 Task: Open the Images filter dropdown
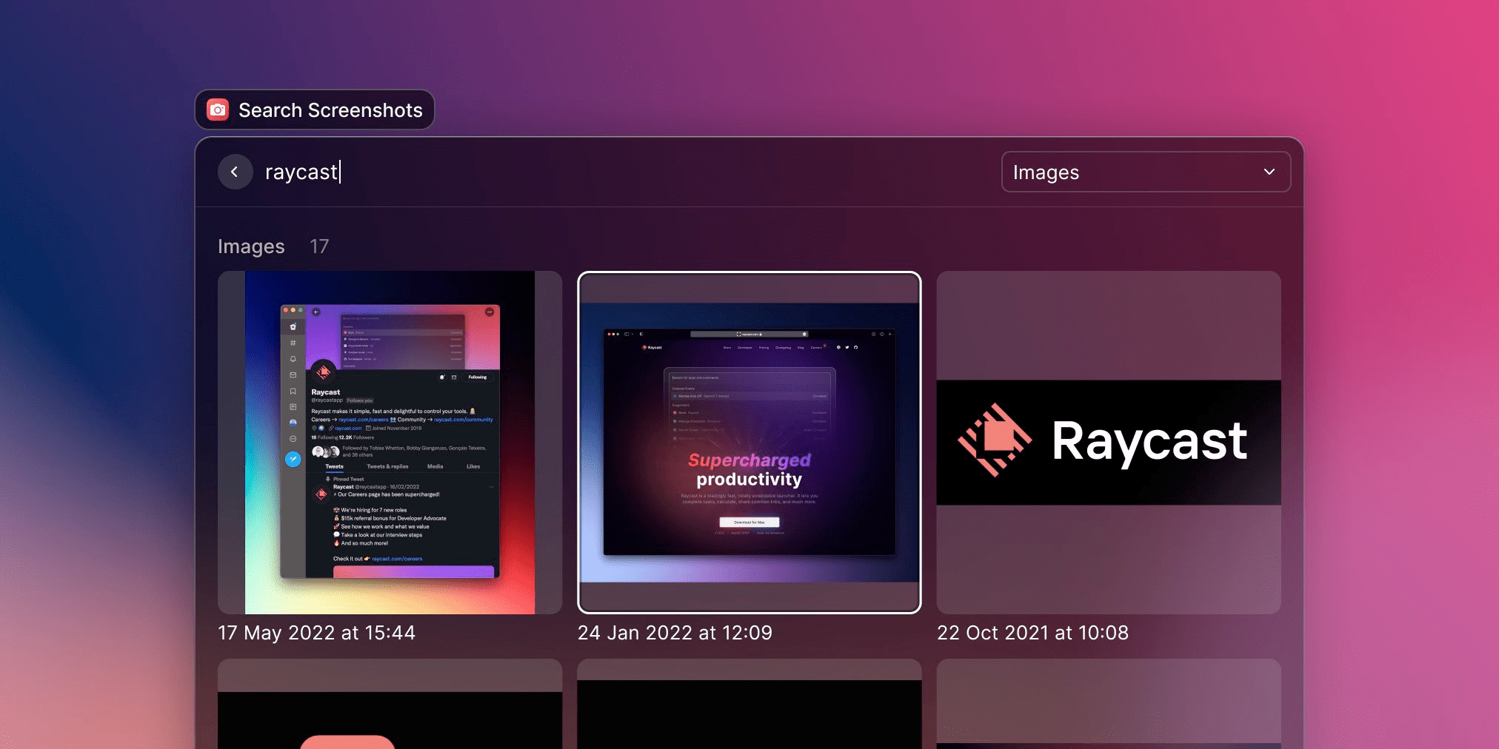[x=1146, y=172]
